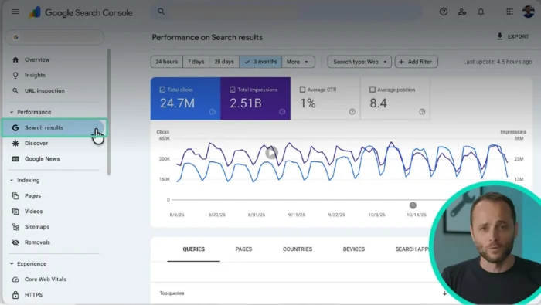
Task: Click the URL inspection magnifier icon
Action: tap(15, 90)
